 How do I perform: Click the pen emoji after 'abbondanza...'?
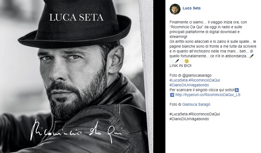tap(252, 56)
